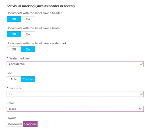145x132 pixels.
Task: Select On for the watermark setting
Action: (x=28, y=49)
